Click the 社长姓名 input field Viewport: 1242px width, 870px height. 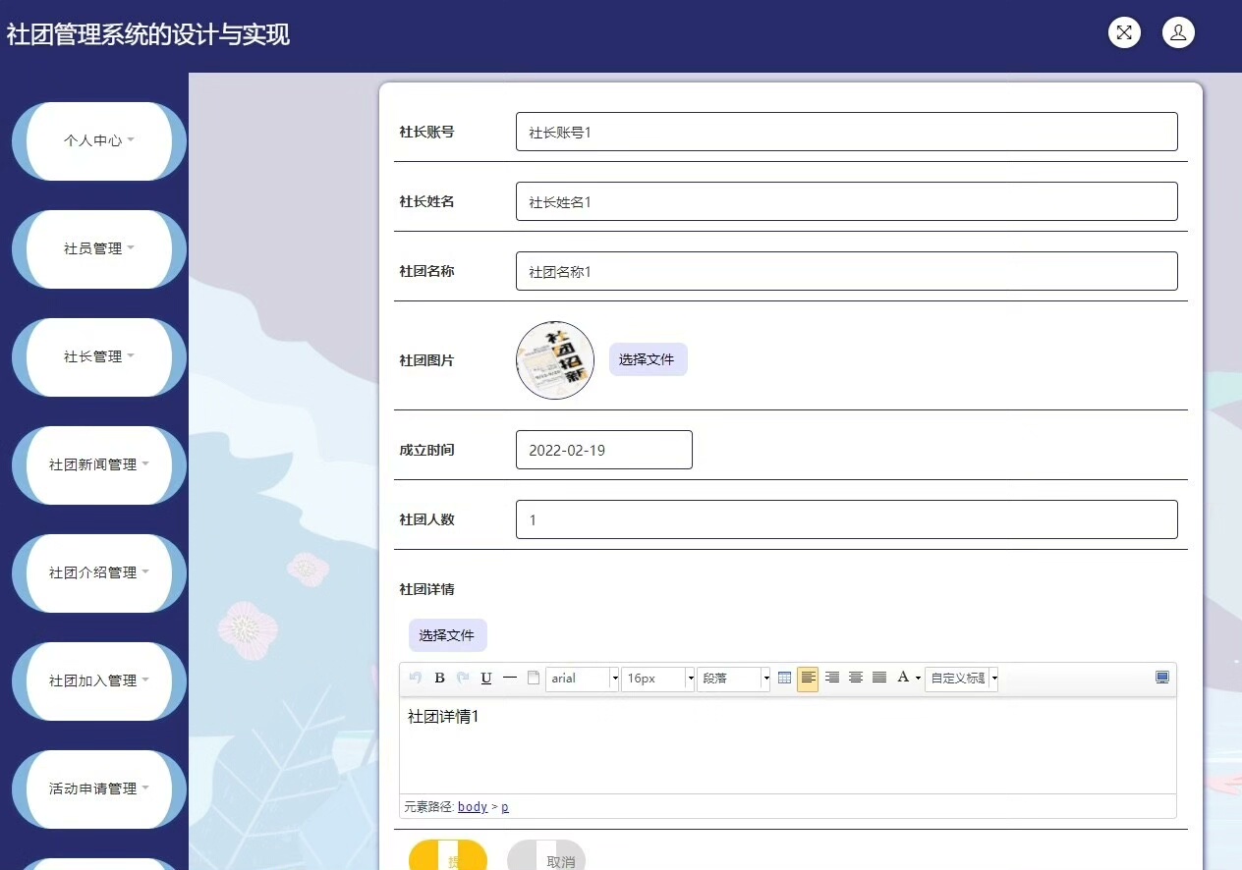click(x=846, y=201)
